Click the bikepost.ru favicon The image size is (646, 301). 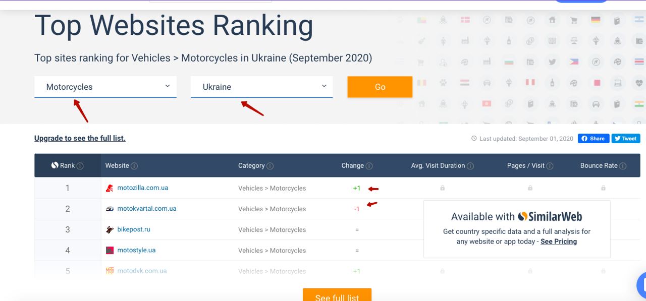[x=110, y=229]
